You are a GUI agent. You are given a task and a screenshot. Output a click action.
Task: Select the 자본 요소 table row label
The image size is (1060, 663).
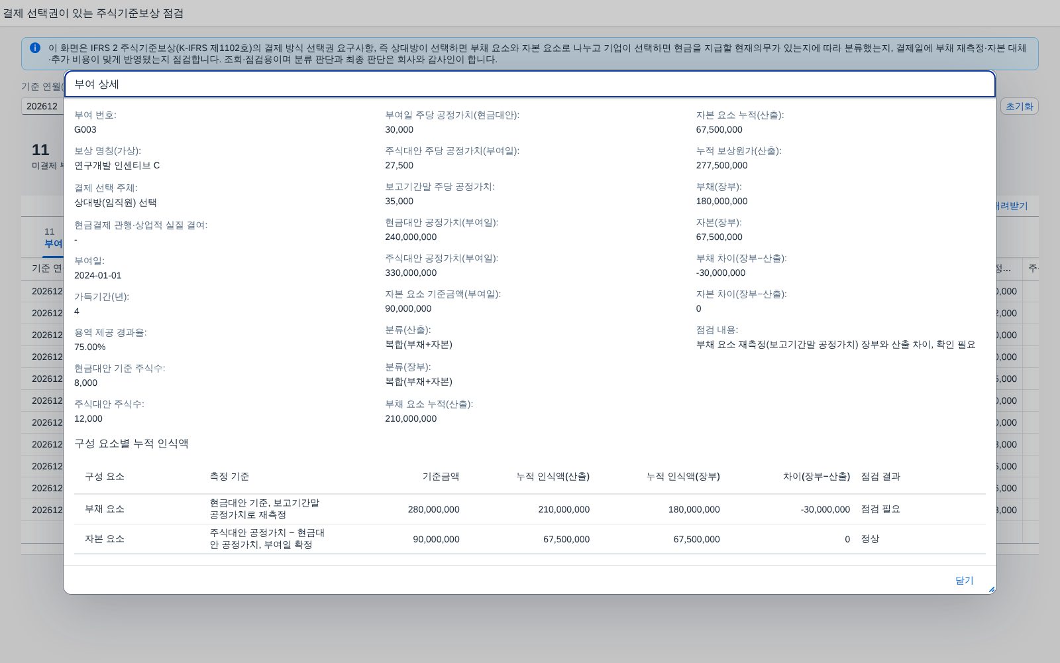click(105, 539)
